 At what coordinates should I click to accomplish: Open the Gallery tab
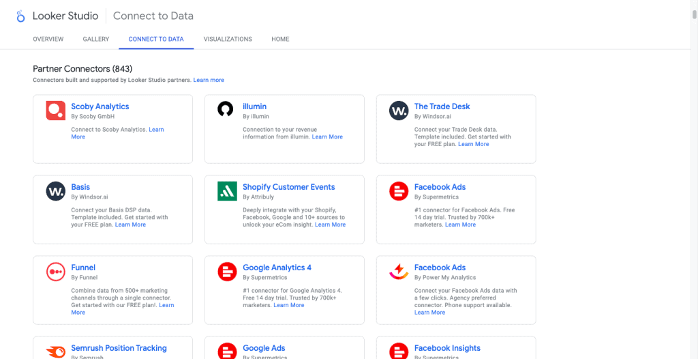point(96,40)
